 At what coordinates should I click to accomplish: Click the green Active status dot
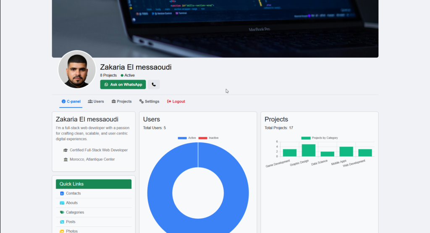click(x=122, y=75)
